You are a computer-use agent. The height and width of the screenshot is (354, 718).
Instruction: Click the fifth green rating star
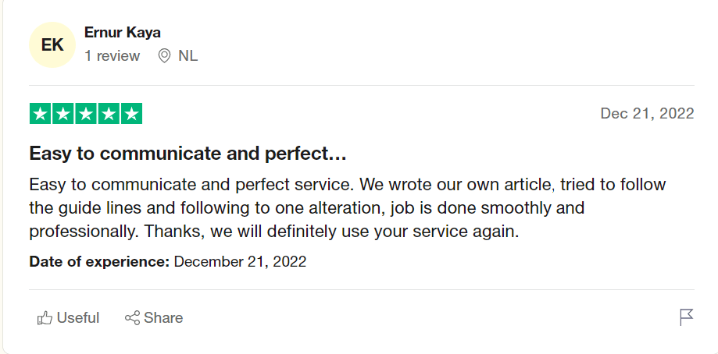132,114
